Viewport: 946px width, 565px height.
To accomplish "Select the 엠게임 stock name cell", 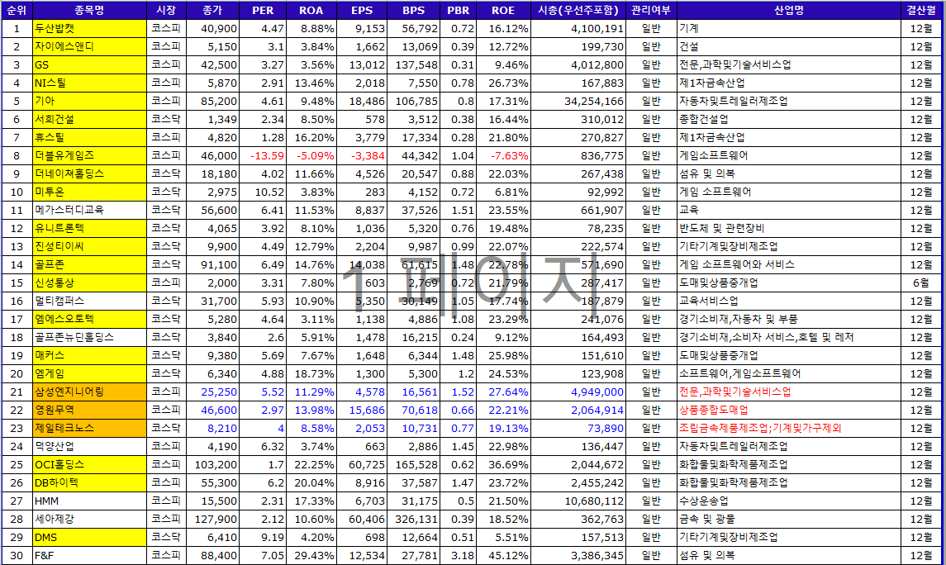I will (89, 373).
